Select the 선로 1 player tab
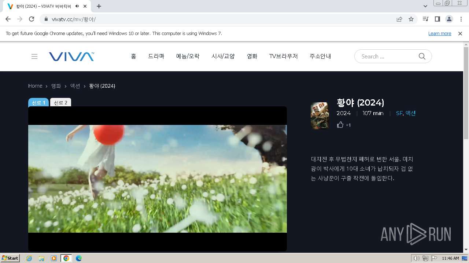Viewport: 469px width, 263px height. (x=38, y=103)
